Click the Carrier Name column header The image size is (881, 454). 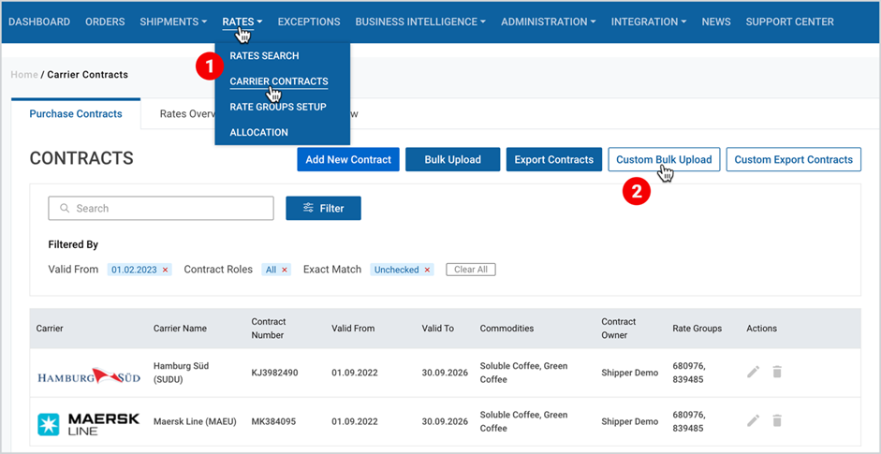click(x=180, y=329)
